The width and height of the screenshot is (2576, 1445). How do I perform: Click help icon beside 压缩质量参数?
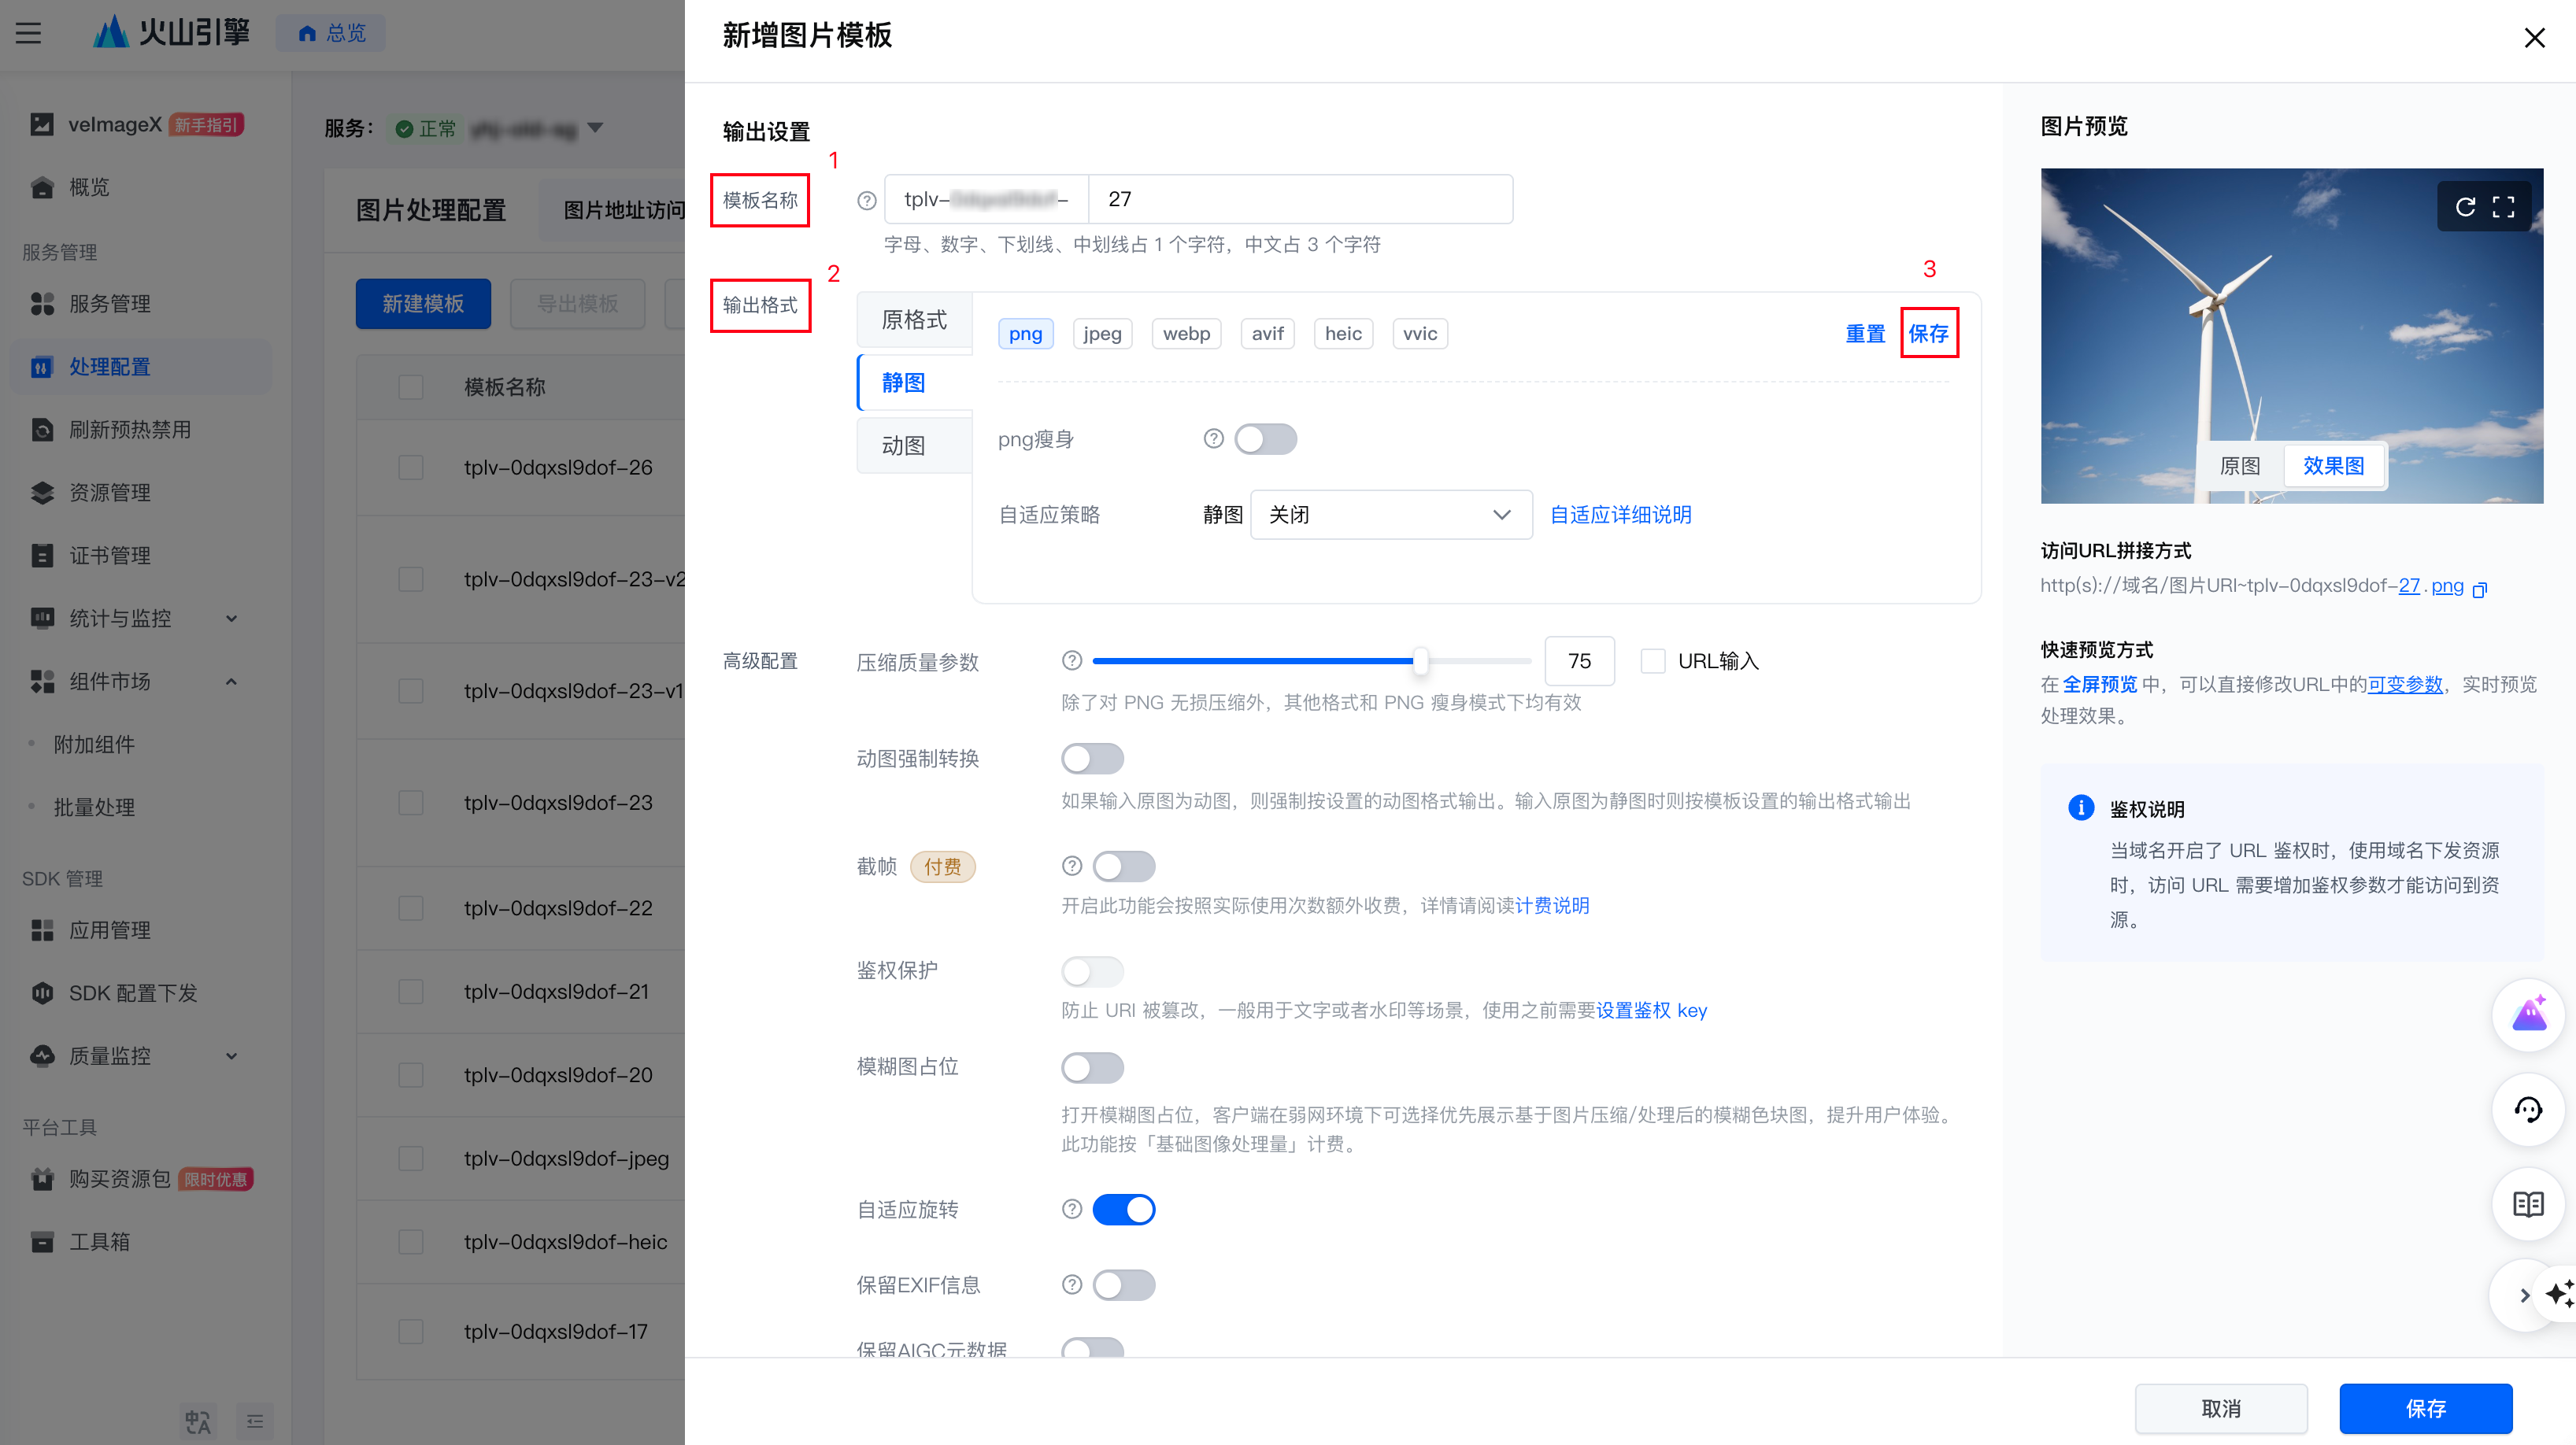(x=1071, y=660)
